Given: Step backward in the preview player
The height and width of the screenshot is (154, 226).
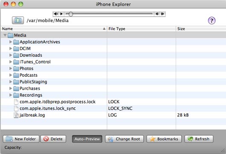Looking at the screenshot, I should click(157, 14).
